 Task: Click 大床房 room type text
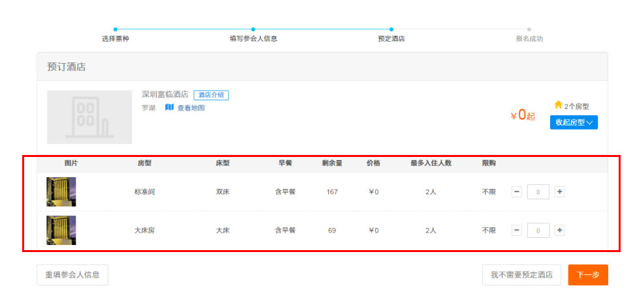pos(145,231)
